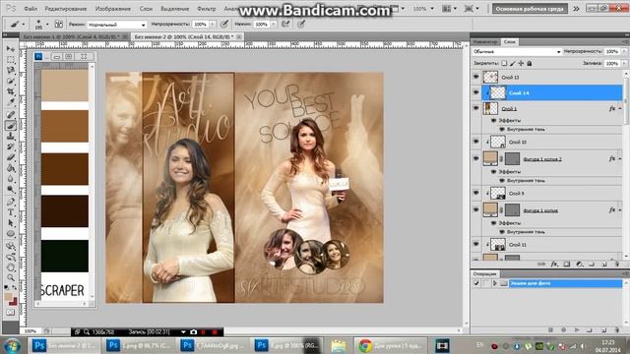Open layer blend mode dropdown Обычные
Image resolution: width=630 pixels, height=354 pixels.
[x=517, y=52]
